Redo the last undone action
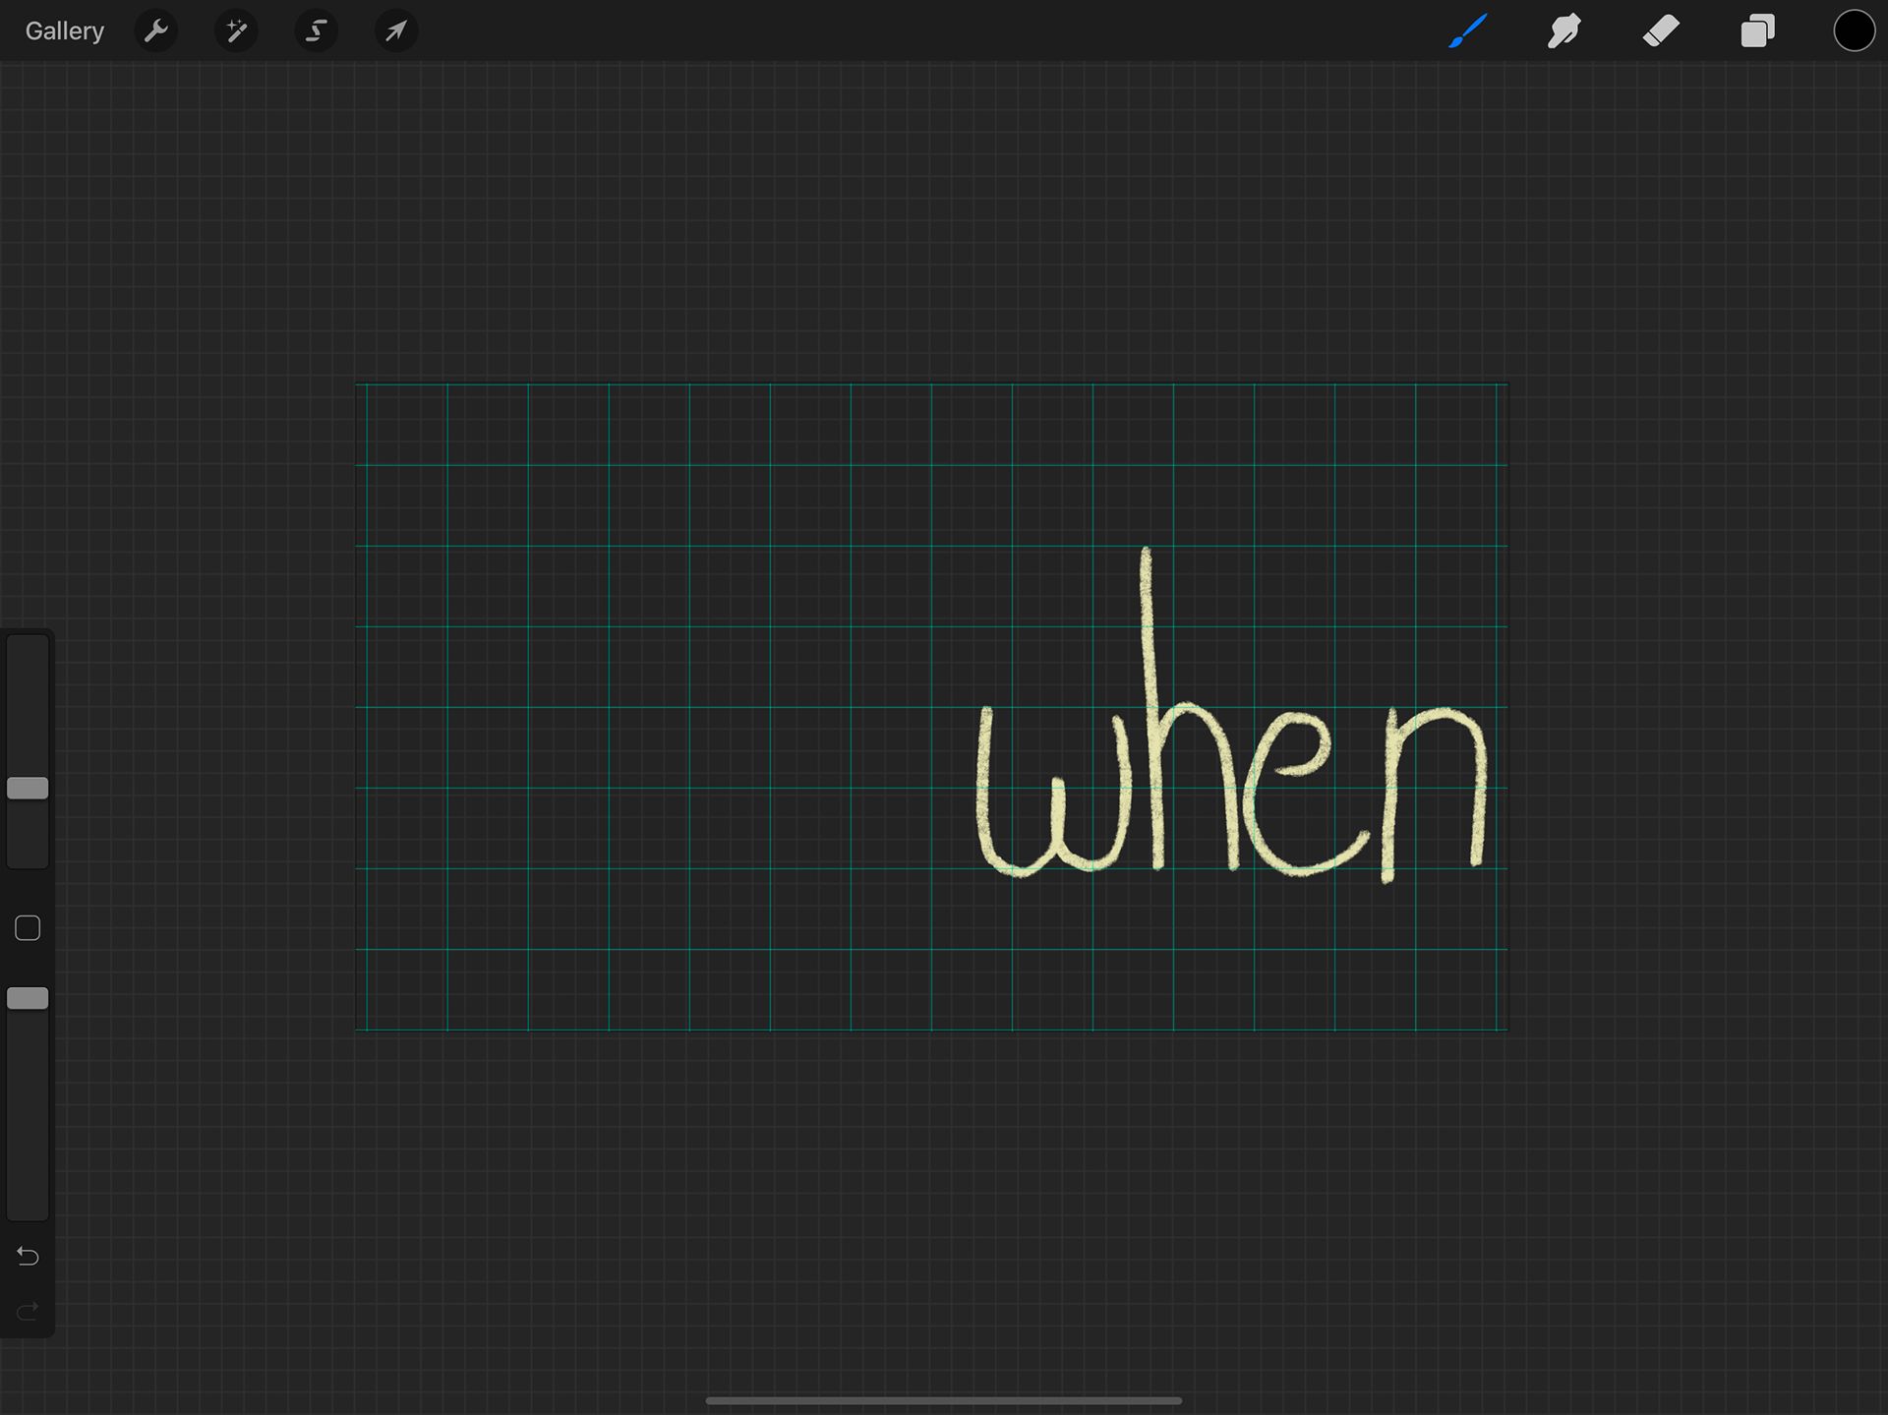 click(28, 1311)
